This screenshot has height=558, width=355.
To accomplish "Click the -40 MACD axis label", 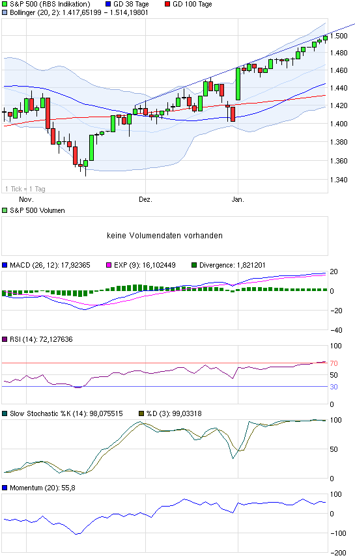I will tap(335, 330).
